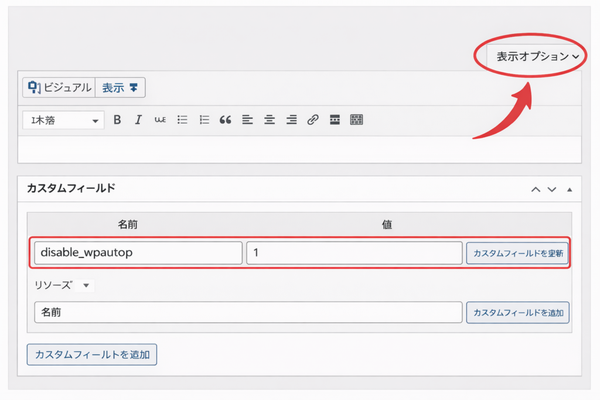Apply strikethrough formatting
The image size is (600, 400).
[x=159, y=119]
